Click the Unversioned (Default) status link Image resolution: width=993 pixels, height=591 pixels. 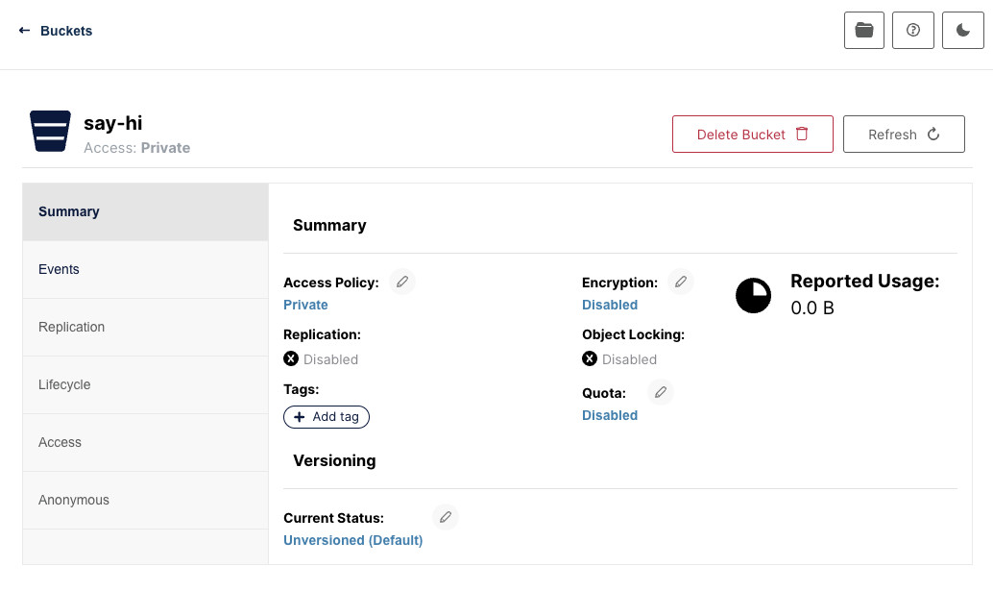click(352, 540)
